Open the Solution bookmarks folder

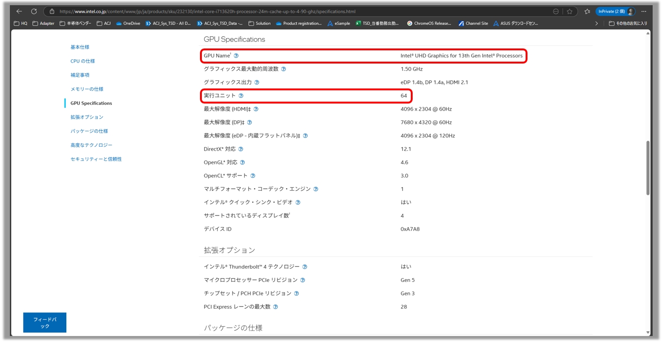click(x=260, y=23)
